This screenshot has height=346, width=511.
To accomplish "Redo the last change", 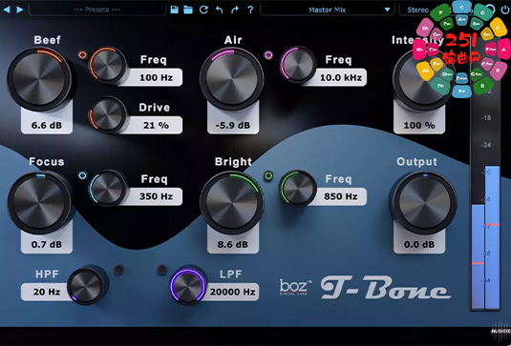I will click(235, 10).
